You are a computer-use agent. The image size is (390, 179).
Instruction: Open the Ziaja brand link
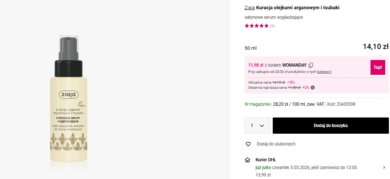pos(250,7)
